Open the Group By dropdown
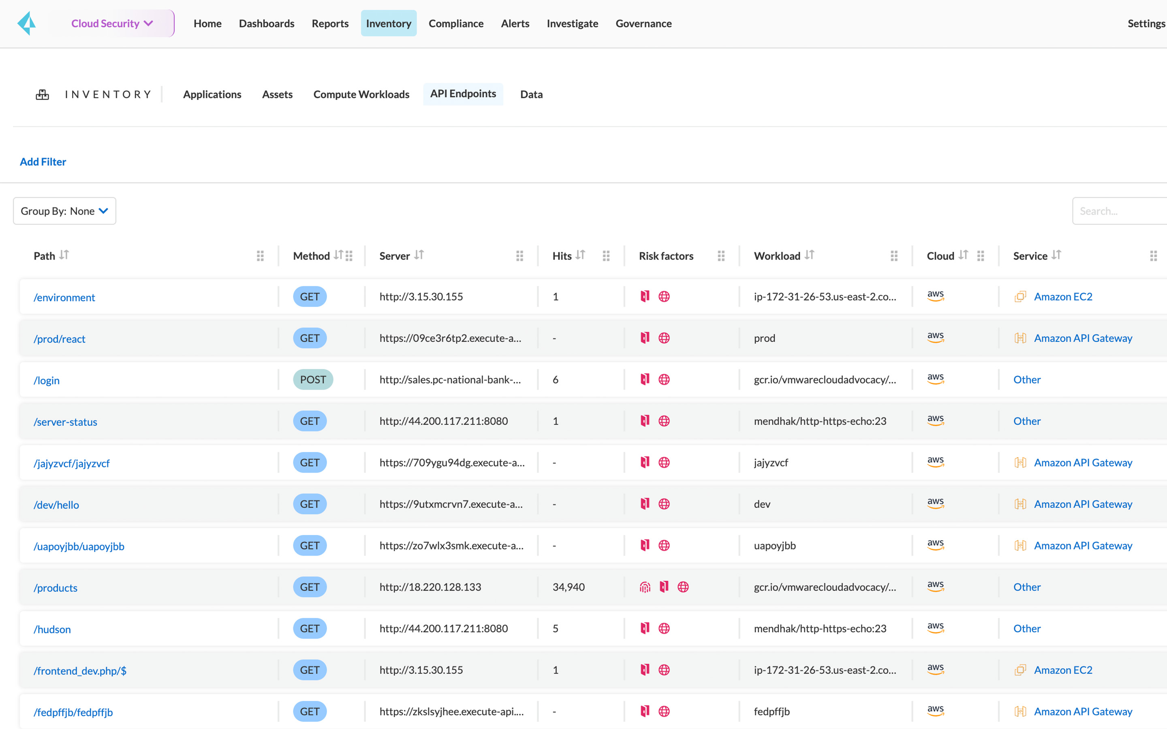The width and height of the screenshot is (1167, 729). [x=64, y=211]
